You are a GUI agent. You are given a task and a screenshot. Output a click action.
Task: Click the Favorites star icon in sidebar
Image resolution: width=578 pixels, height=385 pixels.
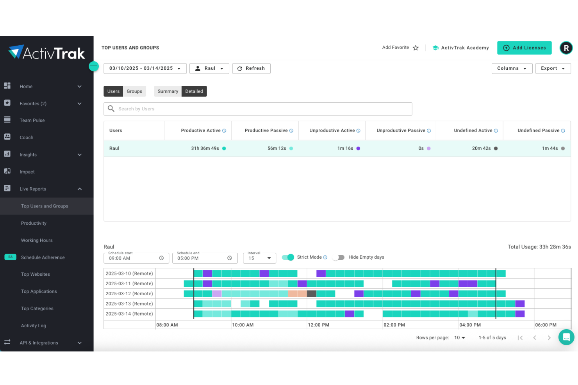(7, 103)
